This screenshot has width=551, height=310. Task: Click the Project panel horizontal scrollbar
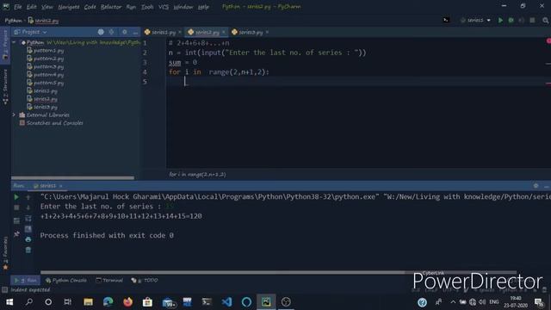pos(72,178)
